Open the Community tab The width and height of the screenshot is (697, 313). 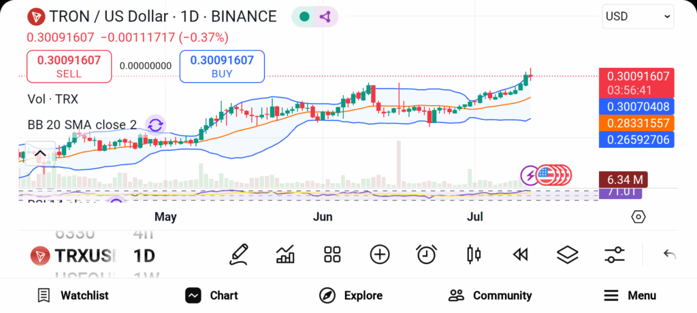490,295
